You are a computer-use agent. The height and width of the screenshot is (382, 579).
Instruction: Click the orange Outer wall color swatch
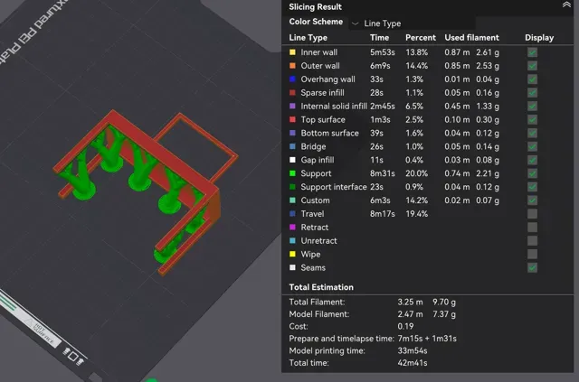tap(292, 66)
